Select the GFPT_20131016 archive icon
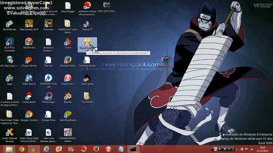The width and height of the screenshot is (273, 153). click(x=107, y=7)
